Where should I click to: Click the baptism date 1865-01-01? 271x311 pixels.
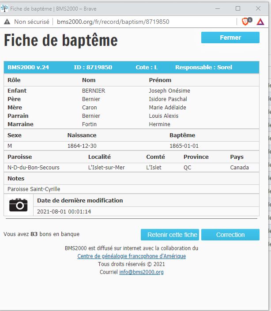click(x=184, y=146)
